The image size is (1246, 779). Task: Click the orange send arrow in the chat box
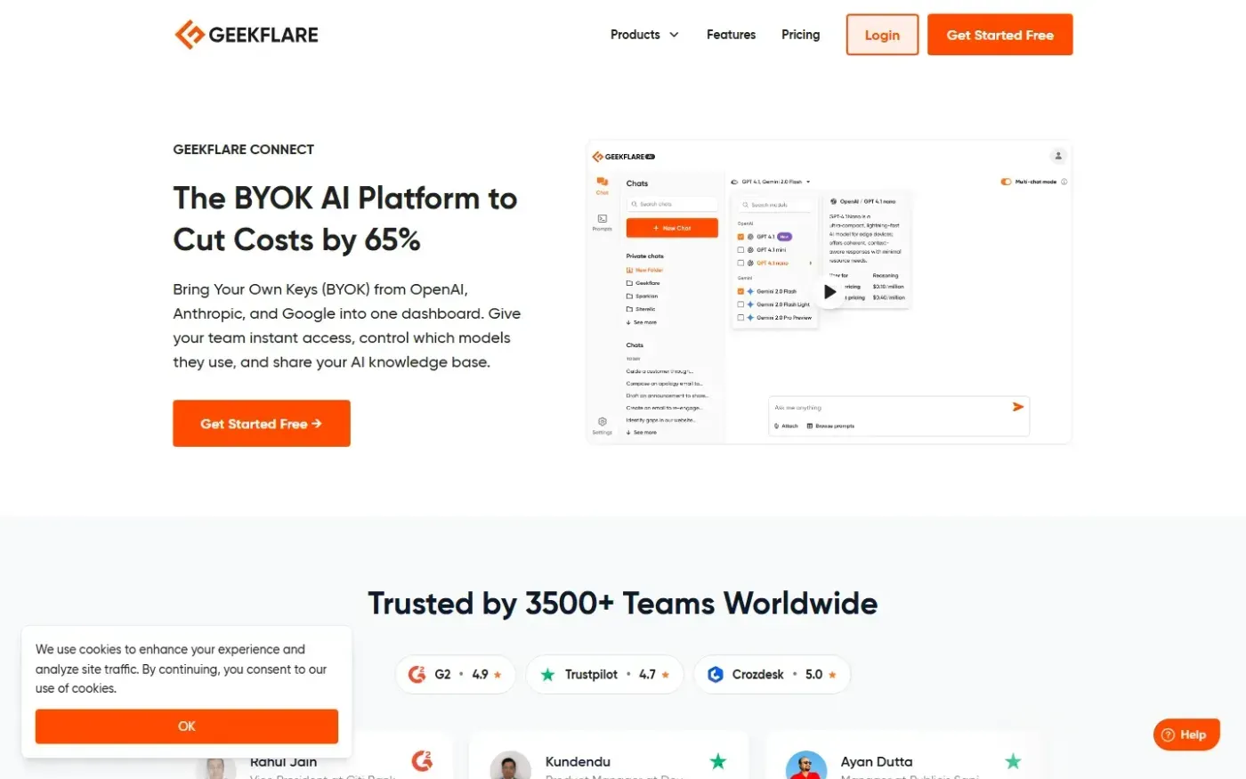pos(1018,407)
